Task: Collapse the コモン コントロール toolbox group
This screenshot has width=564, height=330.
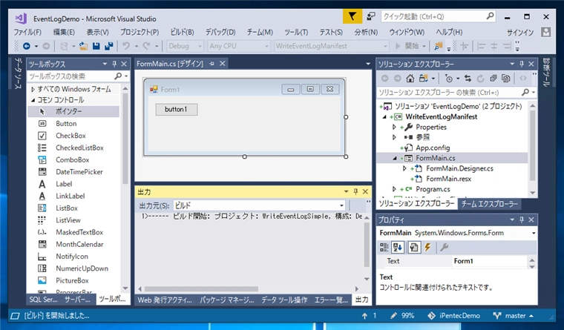Action: (33, 100)
